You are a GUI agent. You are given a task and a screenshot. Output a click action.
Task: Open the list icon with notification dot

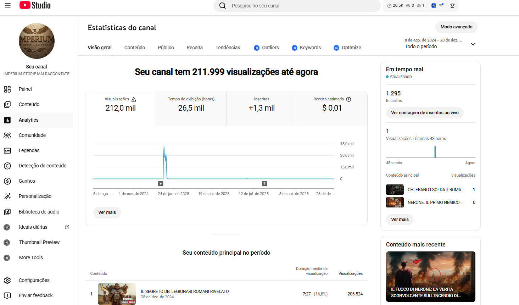click(441, 6)
